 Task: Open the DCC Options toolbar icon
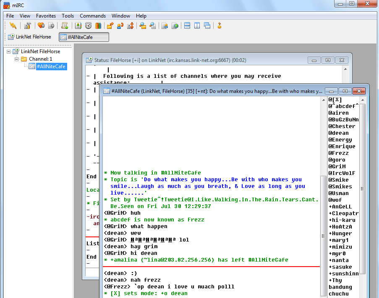130,26
